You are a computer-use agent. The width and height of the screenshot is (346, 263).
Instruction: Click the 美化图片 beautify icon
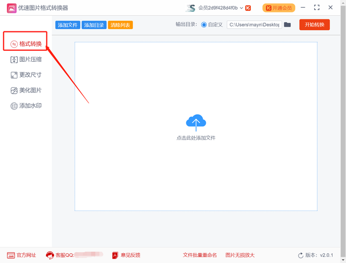point(14,90)
